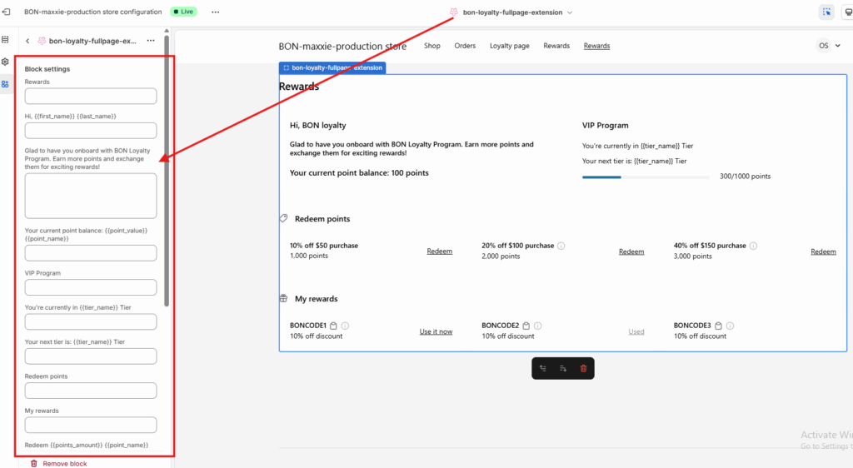The width and height of the screenshot is (853, 468).
Task: Focus the Your current point balance input
Action: [x=91, y=253]
